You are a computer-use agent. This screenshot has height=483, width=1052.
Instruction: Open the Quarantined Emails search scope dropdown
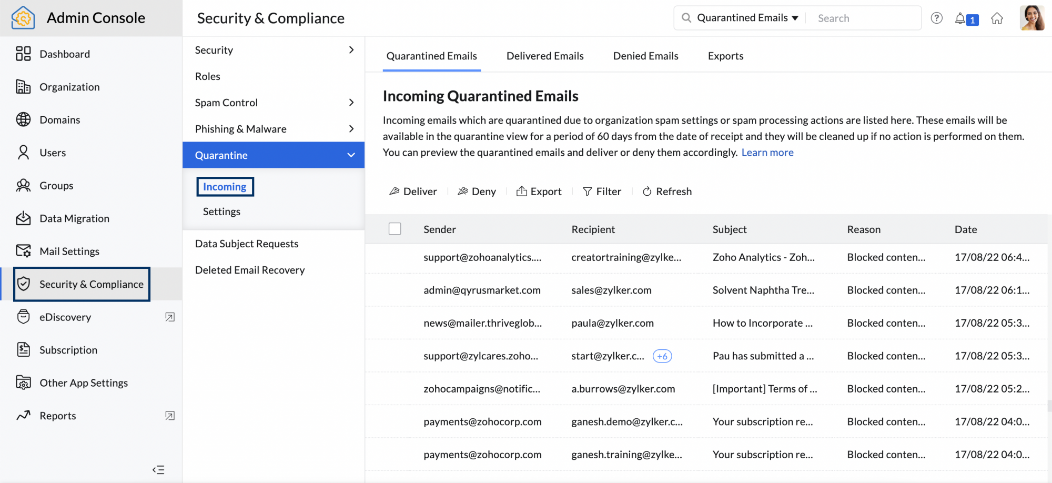795,17
